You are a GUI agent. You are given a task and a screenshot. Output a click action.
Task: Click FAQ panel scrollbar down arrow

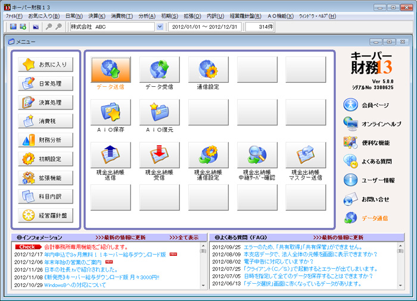400,286
